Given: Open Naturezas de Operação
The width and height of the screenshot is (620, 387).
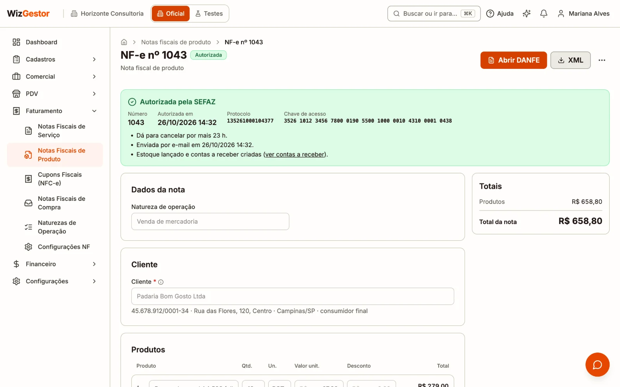Looking at the screenshot, I should 55,227.
